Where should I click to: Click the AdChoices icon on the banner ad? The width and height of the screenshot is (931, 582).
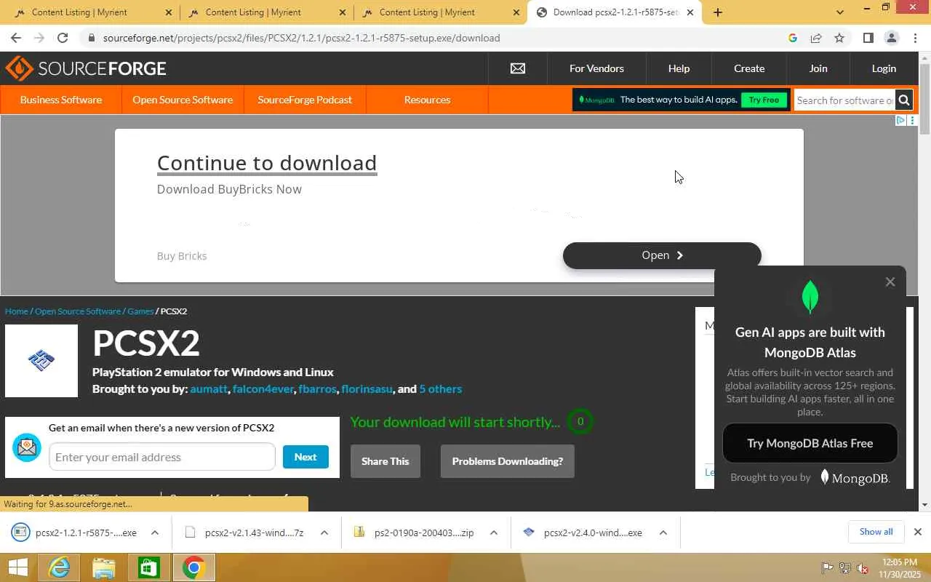click(x=900, y=120)
